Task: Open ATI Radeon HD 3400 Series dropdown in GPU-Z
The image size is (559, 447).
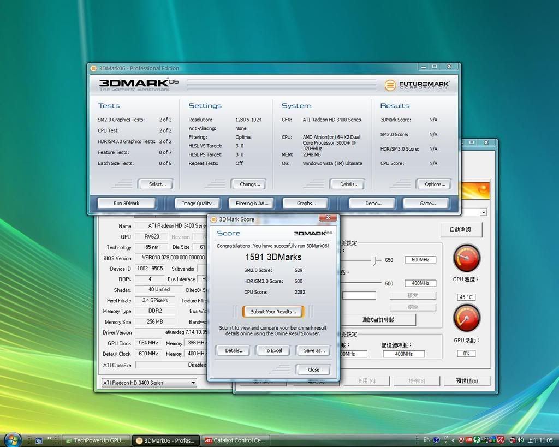Action: tap(149, 383)
